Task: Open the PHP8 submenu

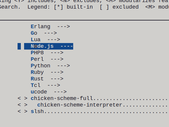Action: (47, 53)
